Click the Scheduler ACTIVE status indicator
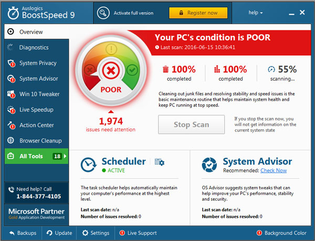 [113, 170]
